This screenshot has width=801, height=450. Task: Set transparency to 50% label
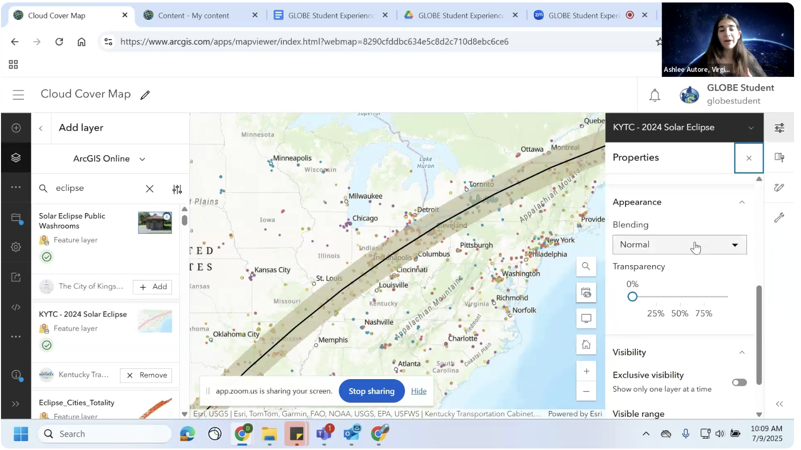pos(680,314)
